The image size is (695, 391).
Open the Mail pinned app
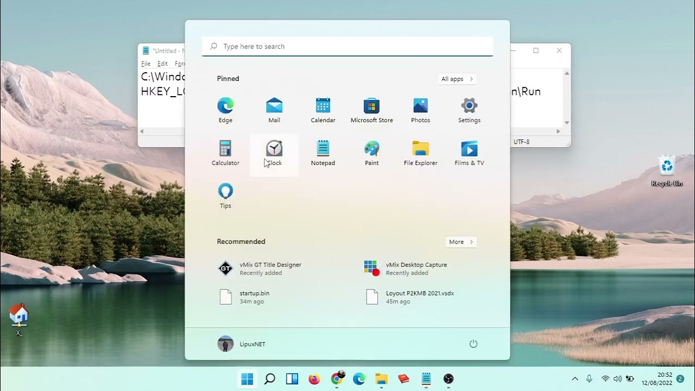click(x=274, y=110)
